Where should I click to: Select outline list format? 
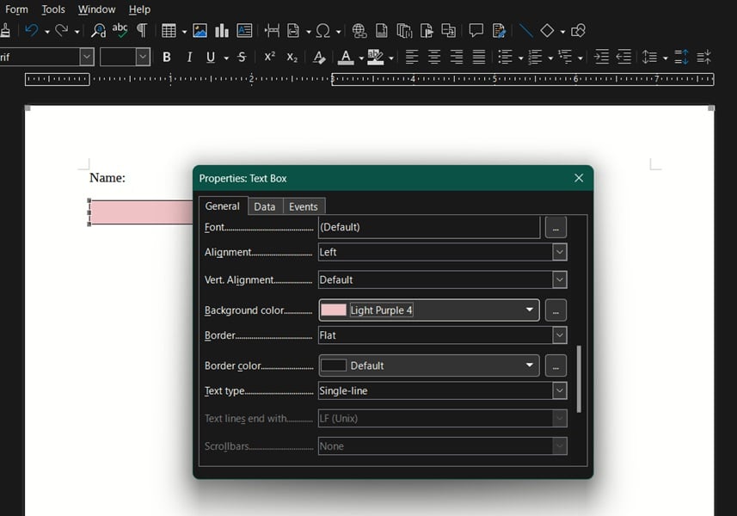(x=565, y=58)
